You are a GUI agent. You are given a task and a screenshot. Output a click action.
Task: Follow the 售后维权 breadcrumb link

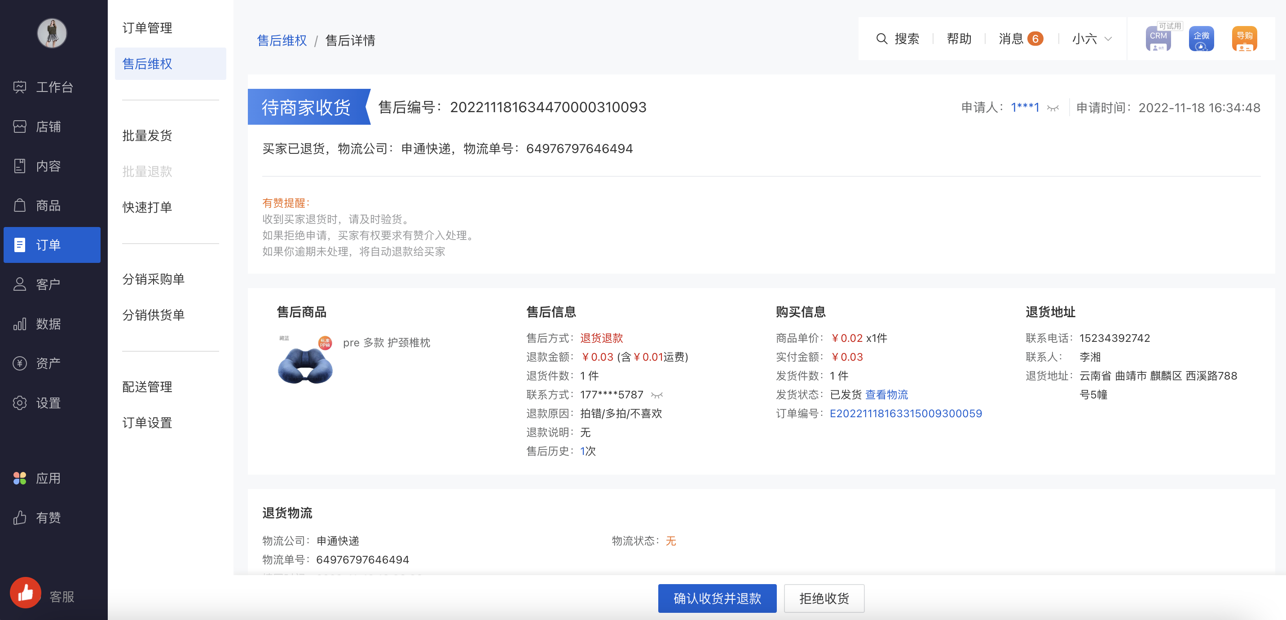[x=282, y=40]
